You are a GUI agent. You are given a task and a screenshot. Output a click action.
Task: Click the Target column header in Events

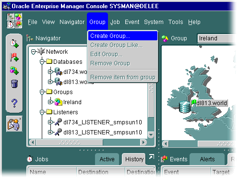click(x=224, y=172)
